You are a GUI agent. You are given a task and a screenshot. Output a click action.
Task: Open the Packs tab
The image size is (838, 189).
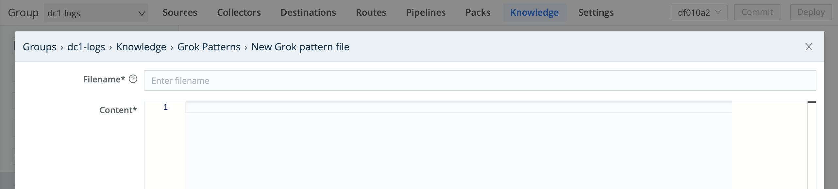click(478, 12)
